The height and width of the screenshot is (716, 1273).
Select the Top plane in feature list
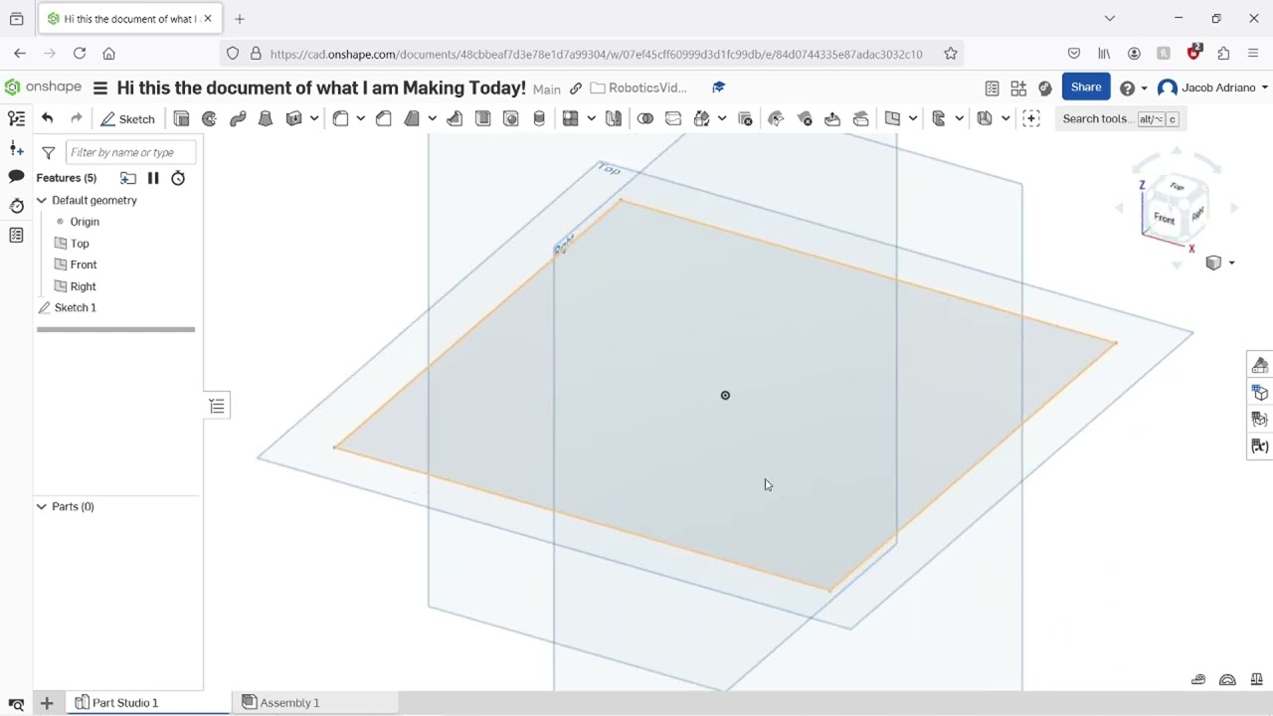(x=80, y=243)
